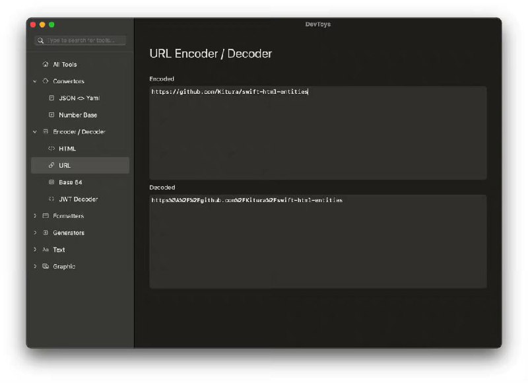Viewport: 528px width, 383px height.
Task: Click the Generators category icon
Action: (46, 232)
